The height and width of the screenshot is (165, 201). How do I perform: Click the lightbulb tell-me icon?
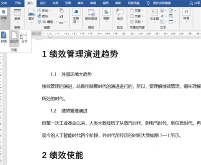(x=148, y=3)
